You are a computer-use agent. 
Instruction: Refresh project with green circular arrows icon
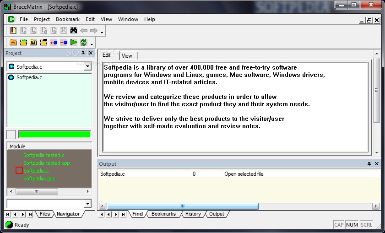84,42
